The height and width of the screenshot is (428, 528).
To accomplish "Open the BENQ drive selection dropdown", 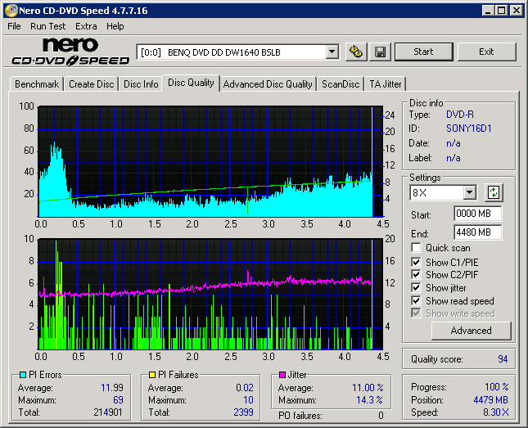I will 332,52.
